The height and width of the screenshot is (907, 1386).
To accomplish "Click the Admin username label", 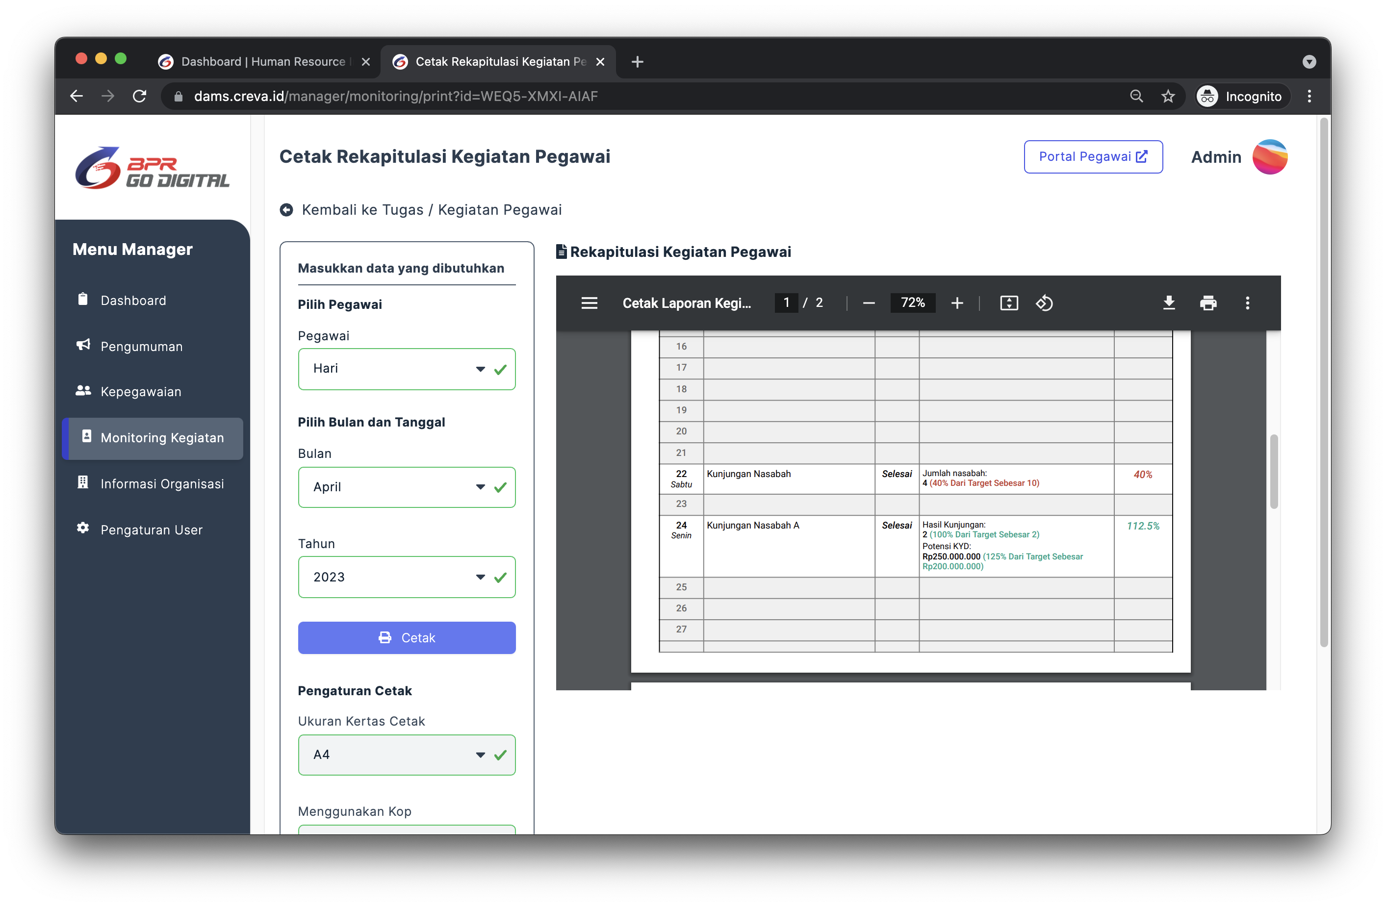I will (x=1216, y=157).
